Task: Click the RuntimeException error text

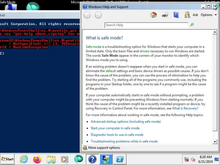Action: 31,47
